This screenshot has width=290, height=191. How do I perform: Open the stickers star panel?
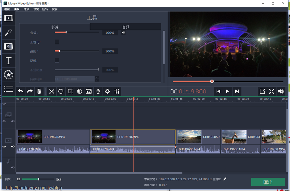coord(8,75)
